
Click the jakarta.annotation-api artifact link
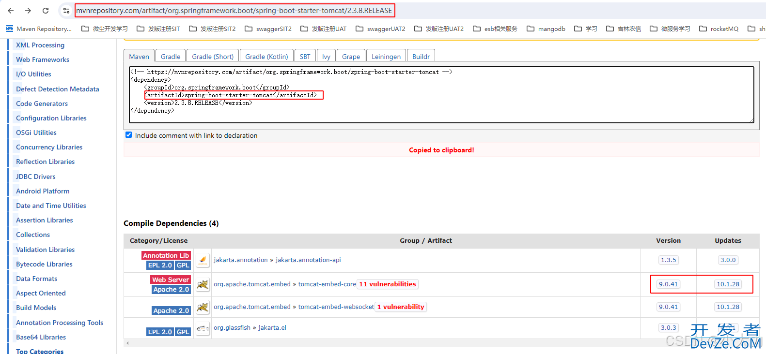[308, 260]
